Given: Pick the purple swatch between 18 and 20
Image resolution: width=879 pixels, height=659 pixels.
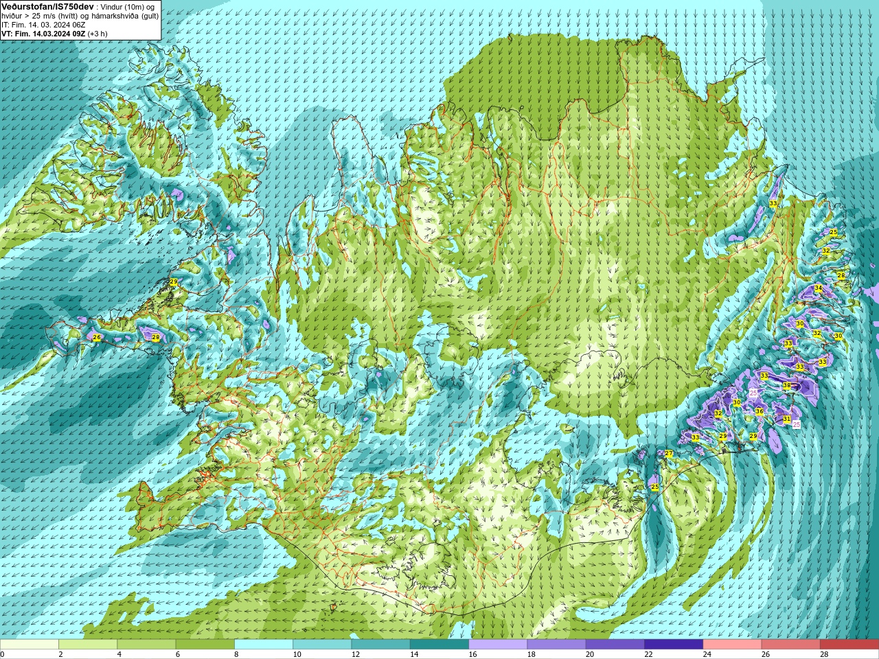Looking at the screenshot, I should 556,645.
